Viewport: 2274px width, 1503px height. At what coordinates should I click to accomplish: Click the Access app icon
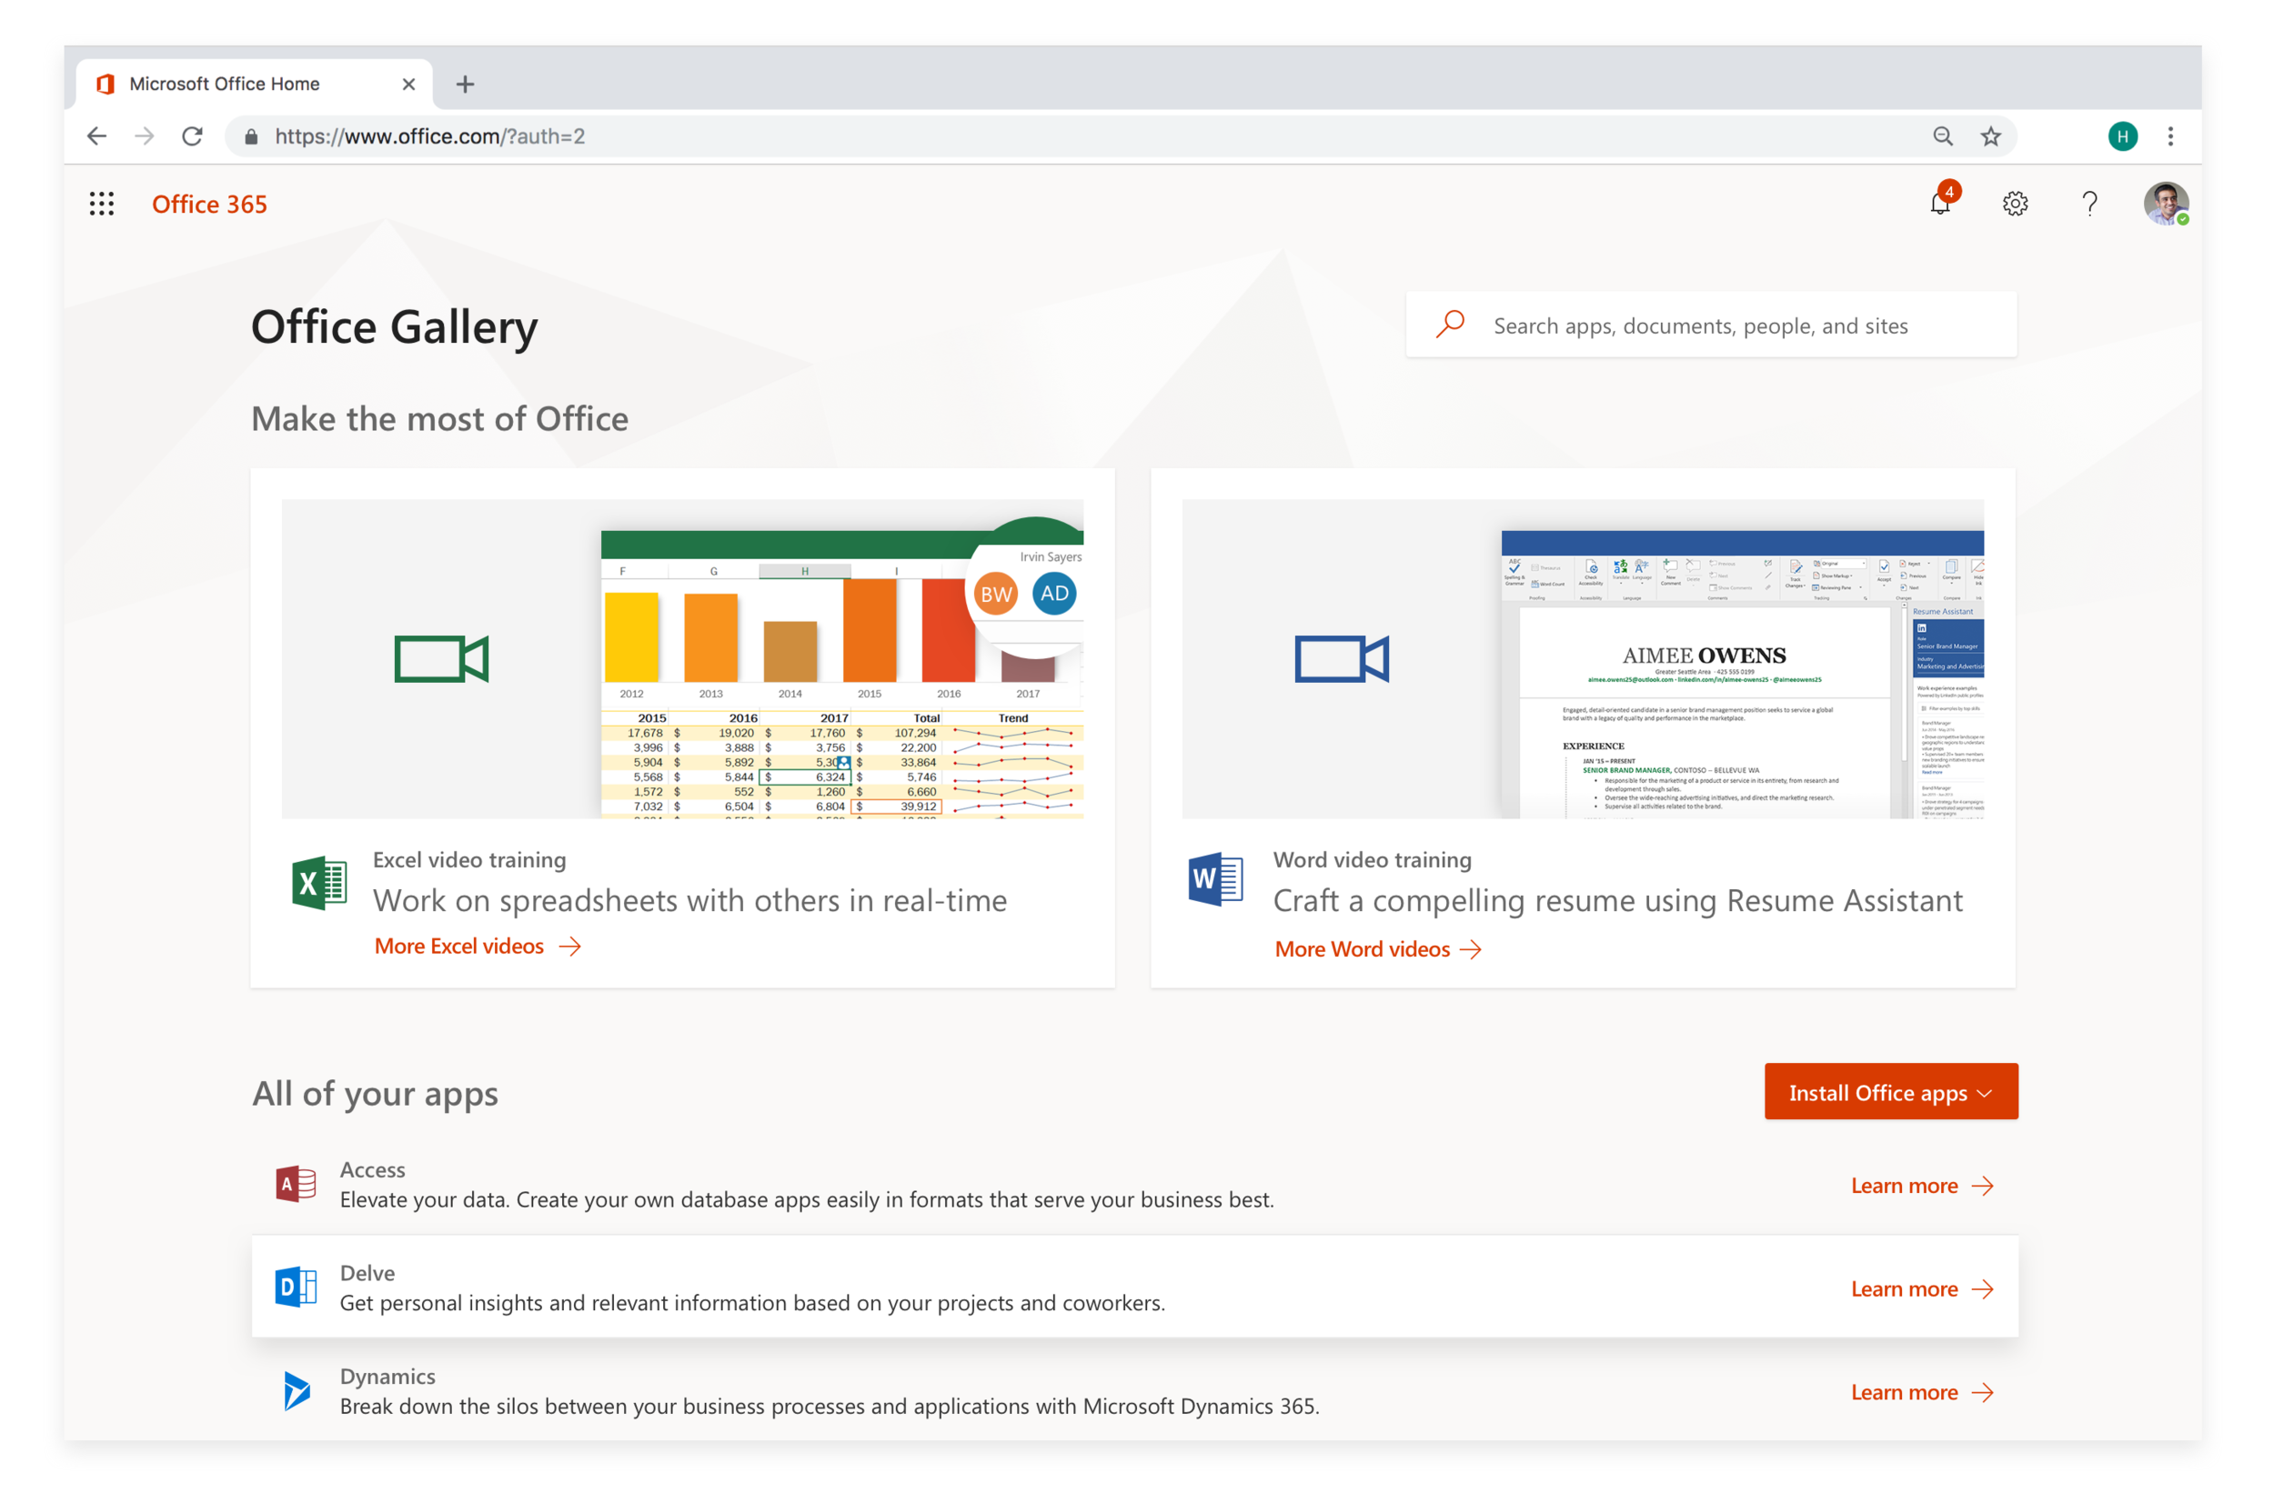296,1185
